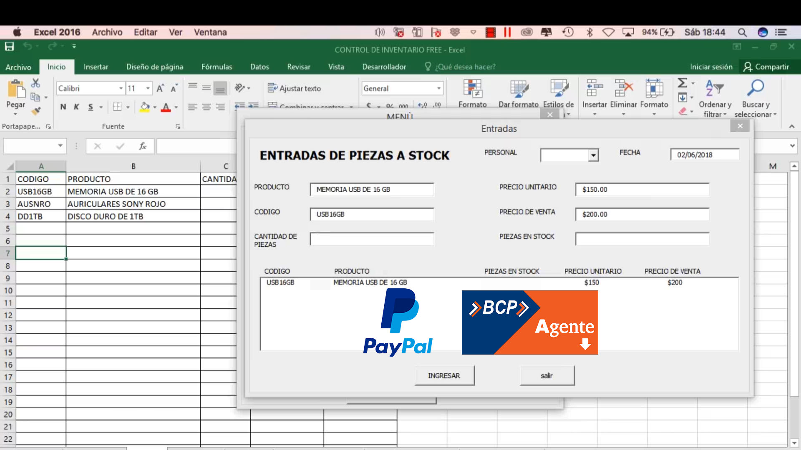The height and width of the screenshot is (450, 801).
Task: Click middle vertical align icon
Action: pos(206,87)
